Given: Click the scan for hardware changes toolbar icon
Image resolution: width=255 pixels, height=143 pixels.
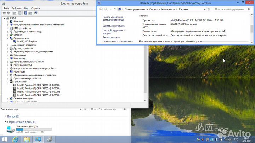Looking at the screenshot, I should coord(36,13).
